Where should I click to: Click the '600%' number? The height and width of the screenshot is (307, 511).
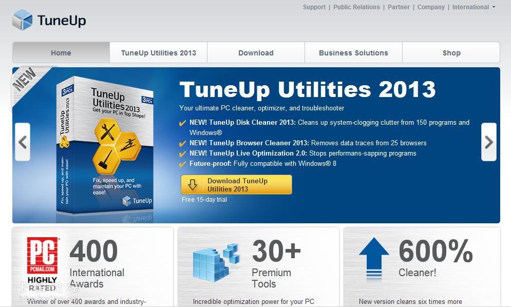[x=436, y=251]
